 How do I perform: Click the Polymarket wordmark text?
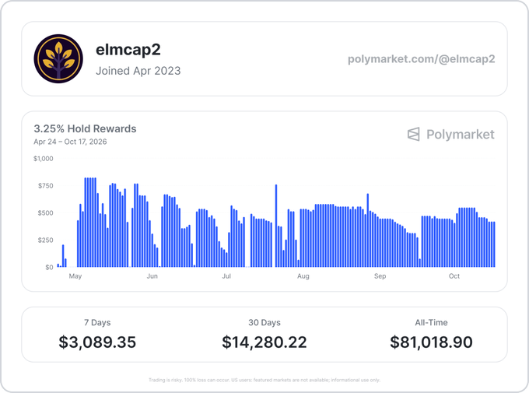click(461, 135)
